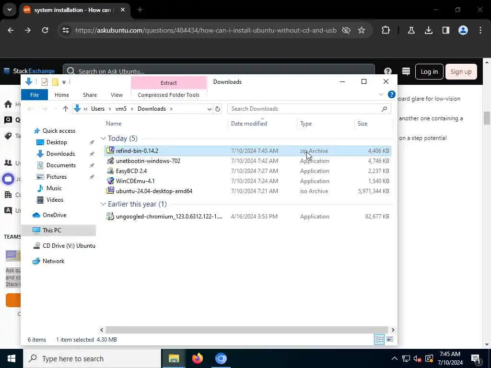This screenshot has width=491, height=368.
Task: Switch to large icons view layout
Action: 390,340
